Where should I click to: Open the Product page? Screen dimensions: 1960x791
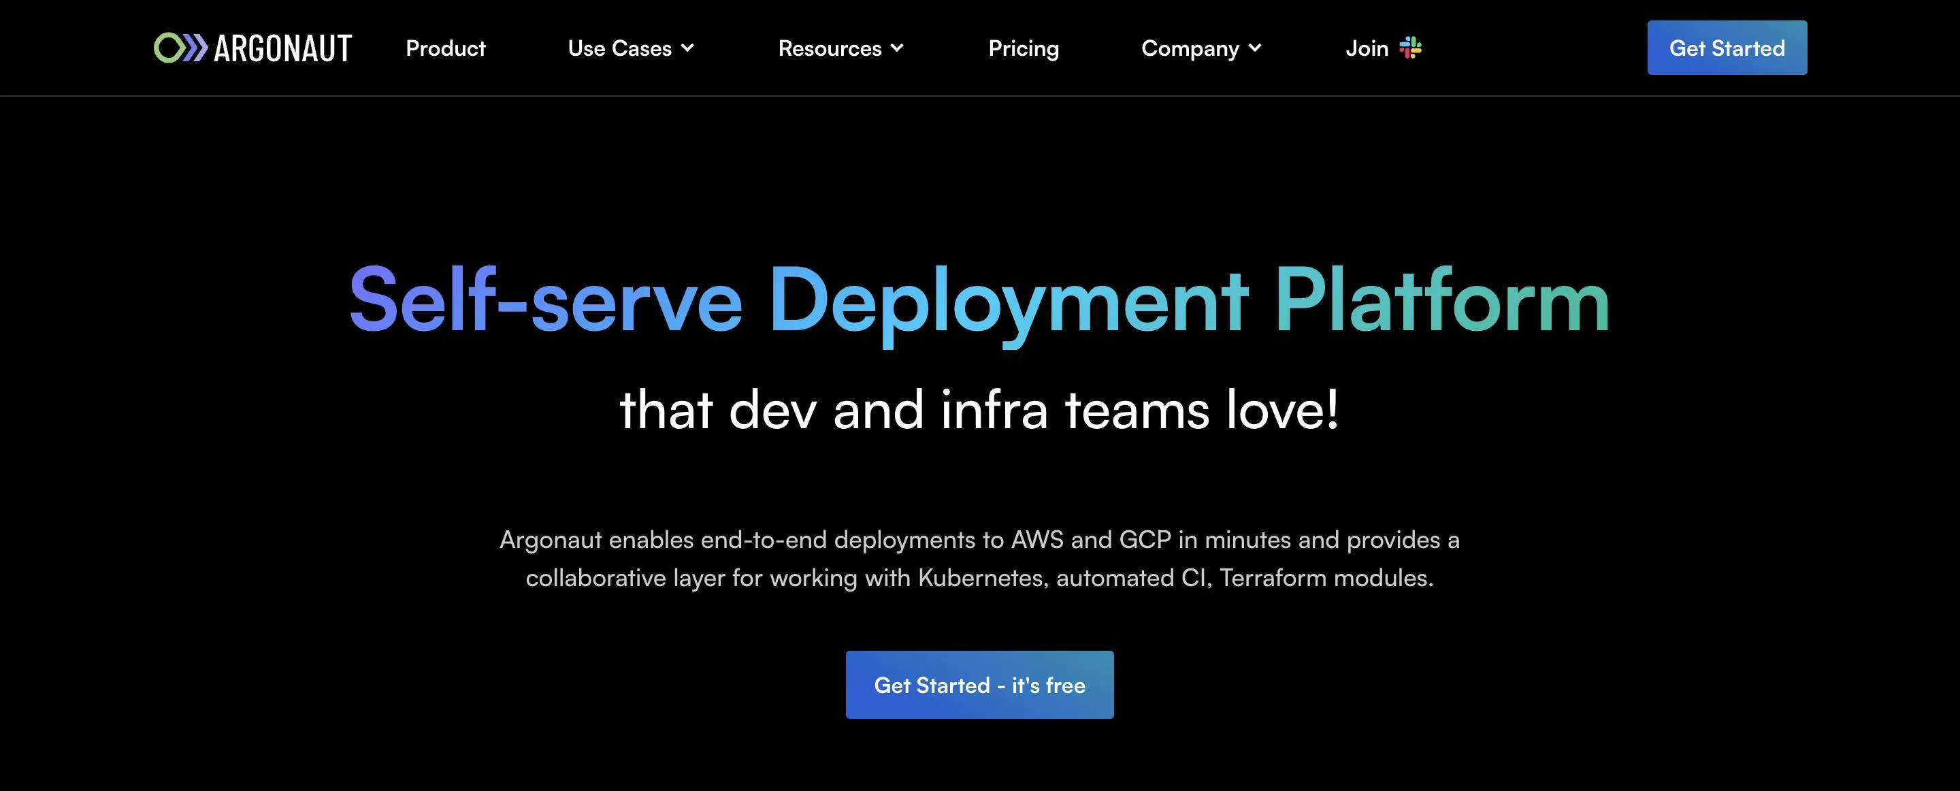click(x=445, y=49)
